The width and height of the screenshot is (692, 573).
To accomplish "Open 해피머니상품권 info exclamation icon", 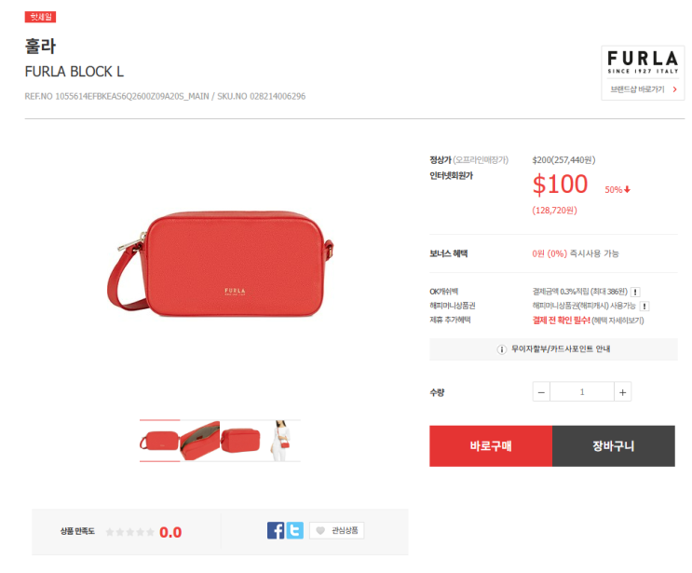I will coord(645,306).
